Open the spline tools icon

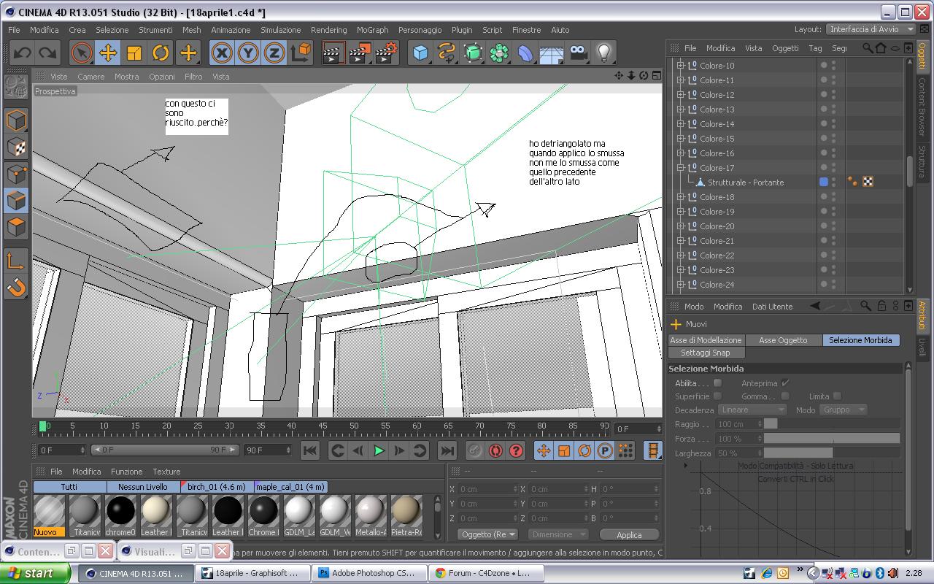[447, 53]
